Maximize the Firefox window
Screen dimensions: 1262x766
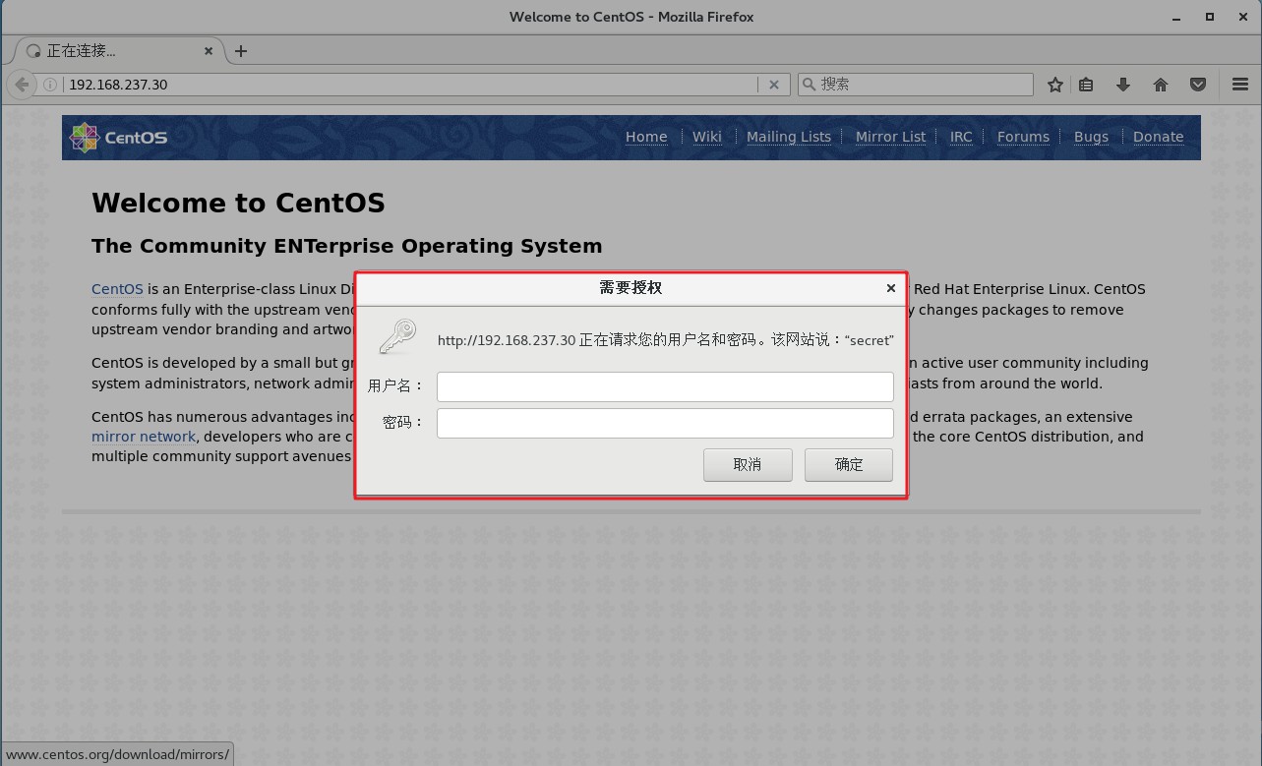(x=1211, y=17)
